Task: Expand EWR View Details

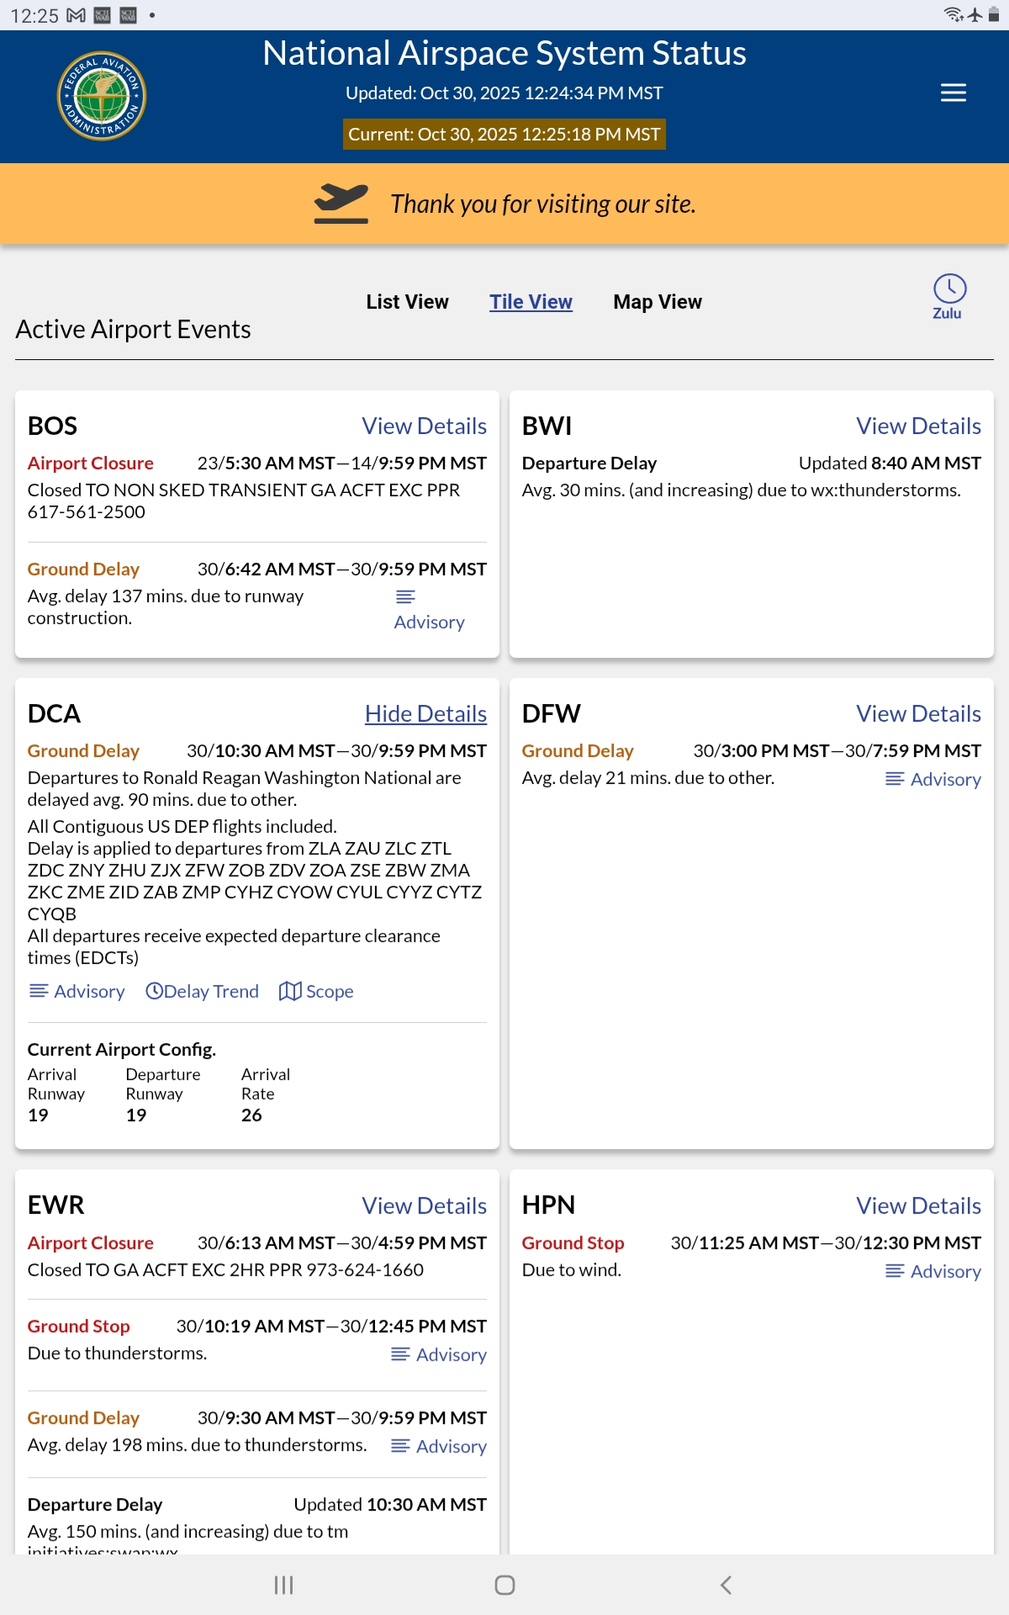Action: click(424, 1206)
